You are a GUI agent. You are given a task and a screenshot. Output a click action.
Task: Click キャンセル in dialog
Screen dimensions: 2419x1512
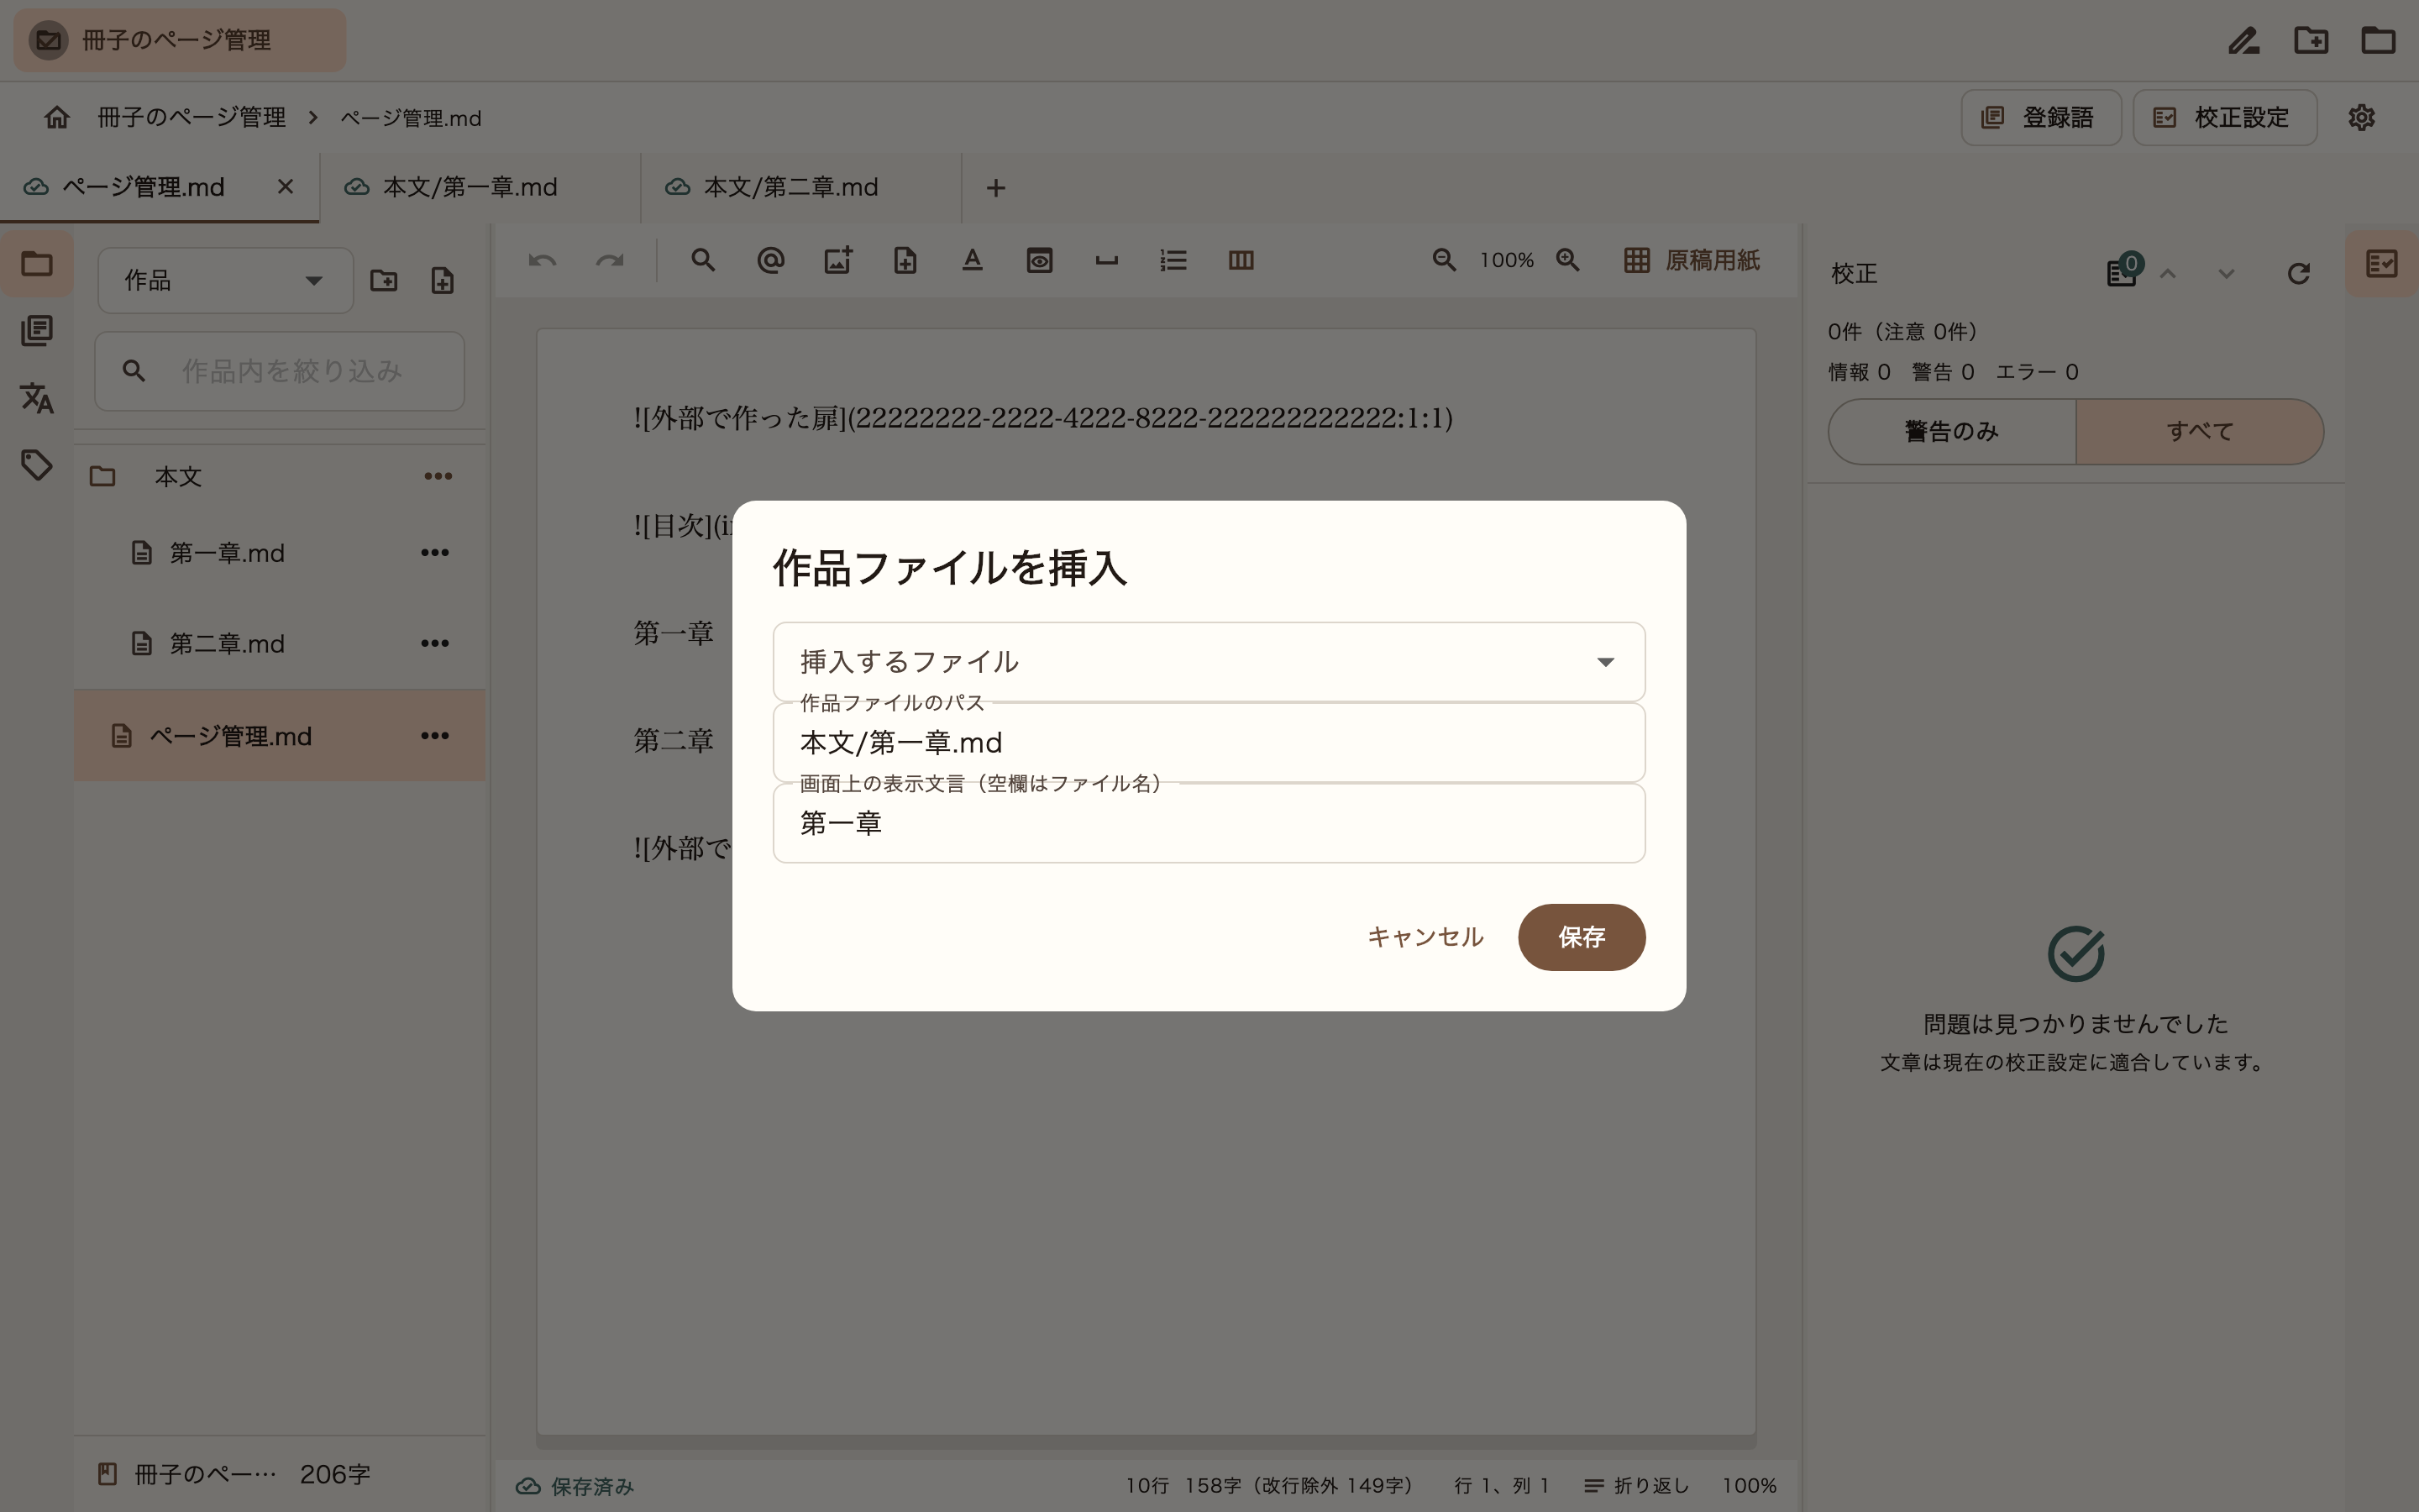click(x=1425, y=937)
